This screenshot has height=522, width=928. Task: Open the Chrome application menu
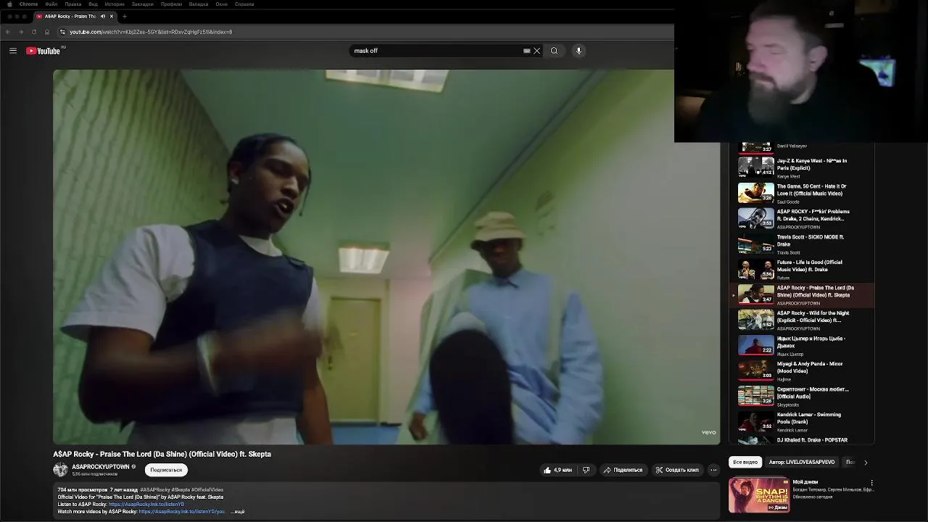coord(29,4)
